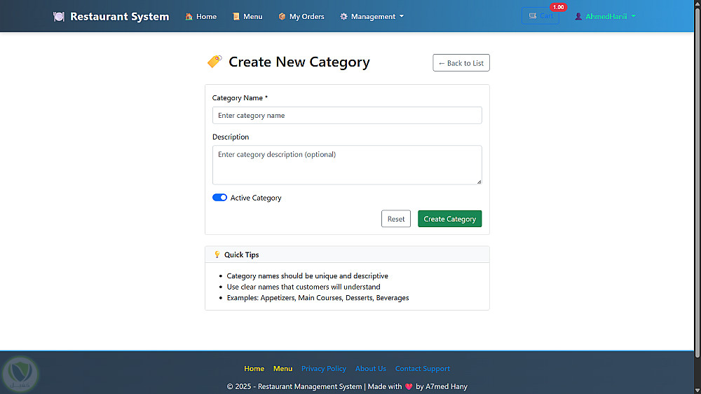
Task: Open the Privacy Policy footer link
Action: tap(324, 369)
